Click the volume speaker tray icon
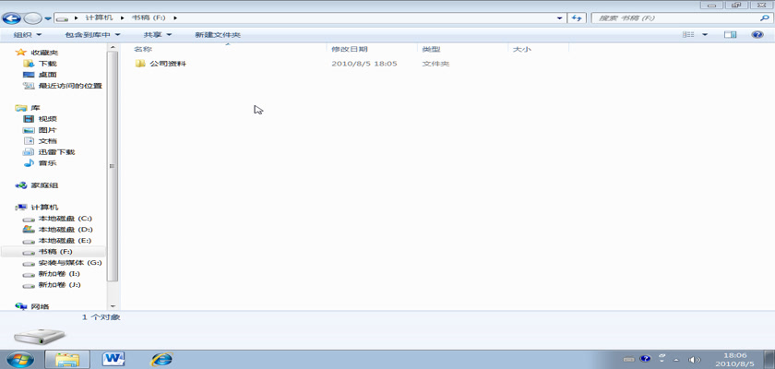The height and width of the screenshot is (369, 775). 695,359
